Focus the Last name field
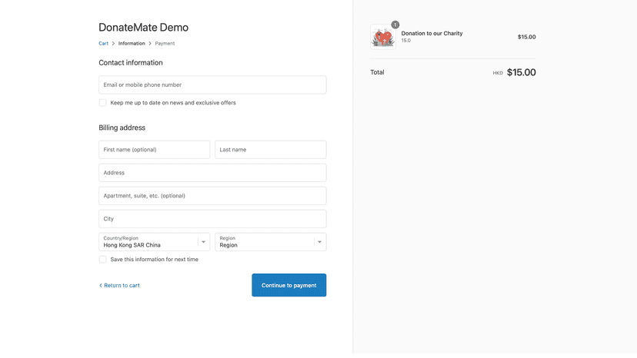Viewport: 637px width, 358px height. point(271,150)
